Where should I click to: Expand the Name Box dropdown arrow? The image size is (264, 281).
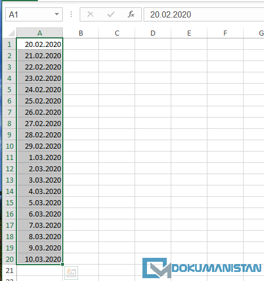click(57, 14)
